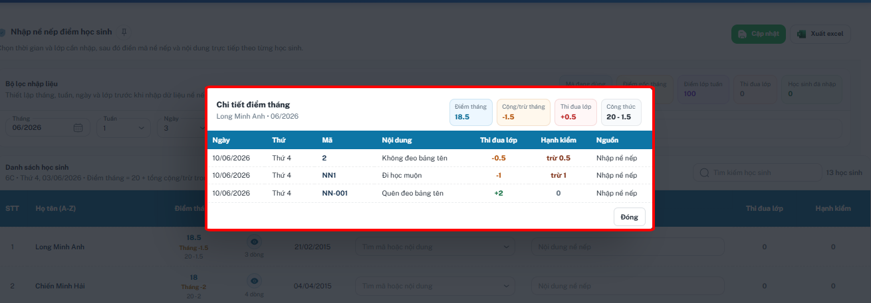Click student name Chiến Minh Hải in the list

click(x=60, y=286)
